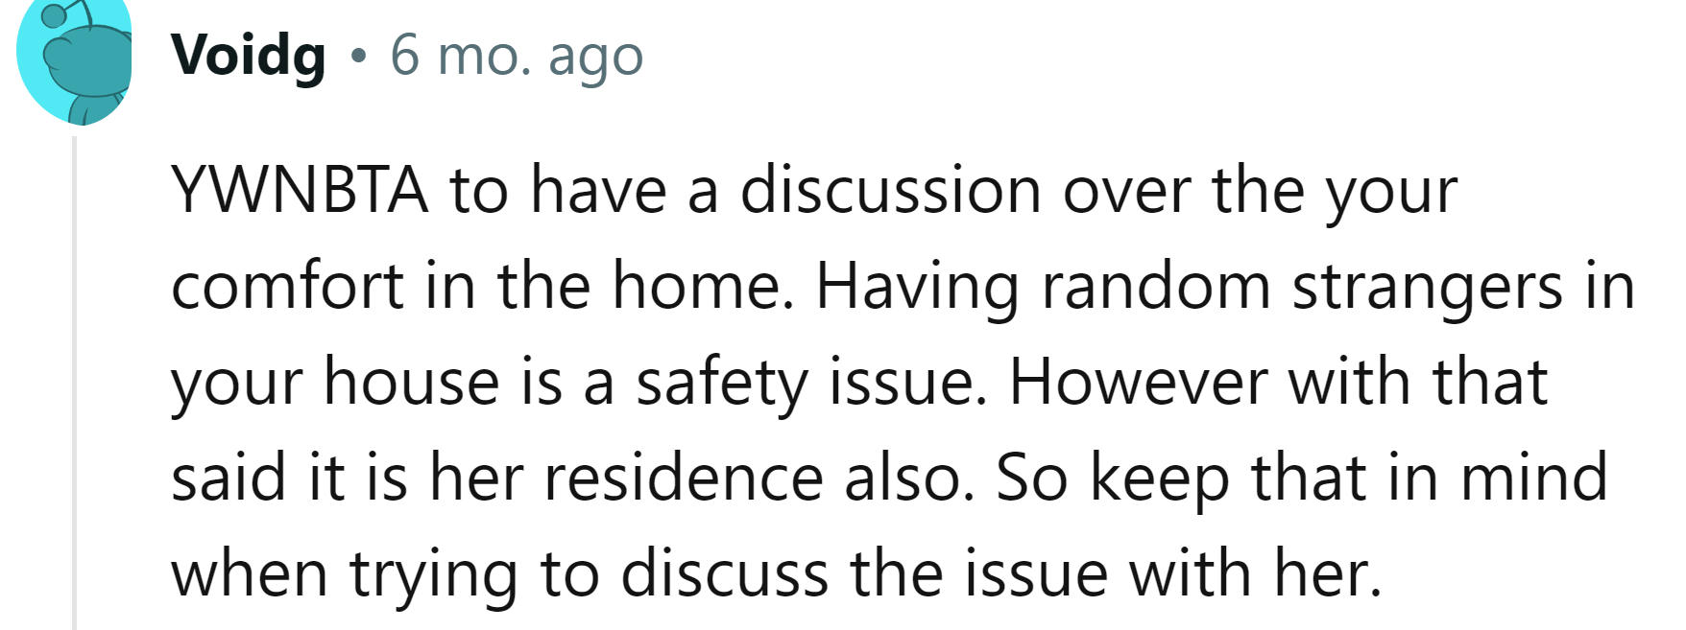
Task: Click the dot separator after the username
Action: click(x=358, y=57)
